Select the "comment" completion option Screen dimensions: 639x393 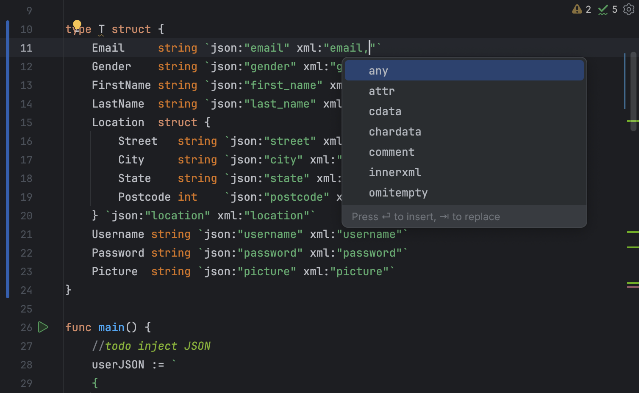pyautogui.click(x=392, y=152)
